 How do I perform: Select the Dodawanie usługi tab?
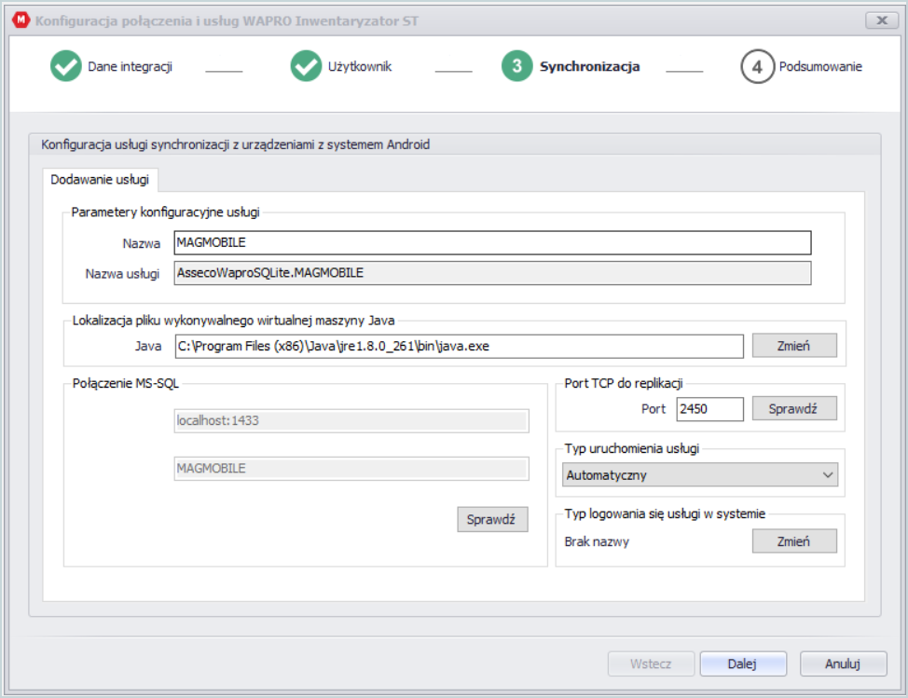click(100, 180)
